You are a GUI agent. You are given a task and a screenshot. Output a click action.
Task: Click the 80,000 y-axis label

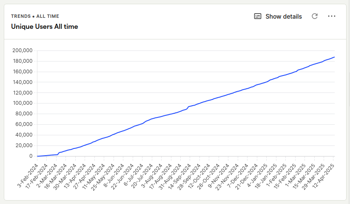pyautogui.click(x=24, y=114)
